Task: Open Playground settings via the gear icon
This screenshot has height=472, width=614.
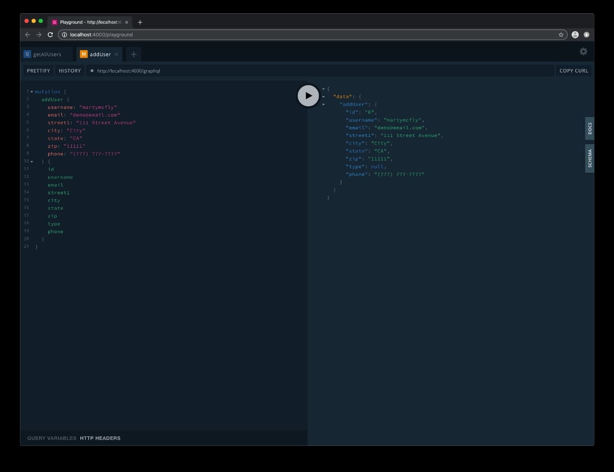Action: pos(583,51)
